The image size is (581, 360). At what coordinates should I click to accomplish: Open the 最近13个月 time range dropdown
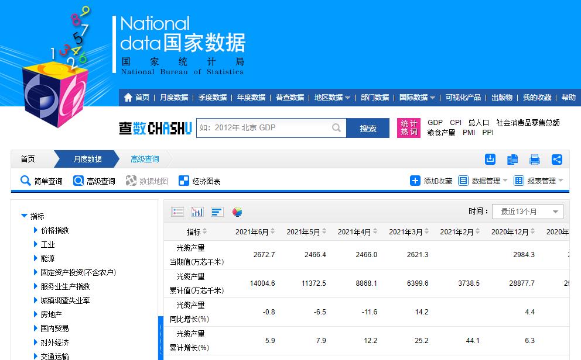click(x=527, y=211)
